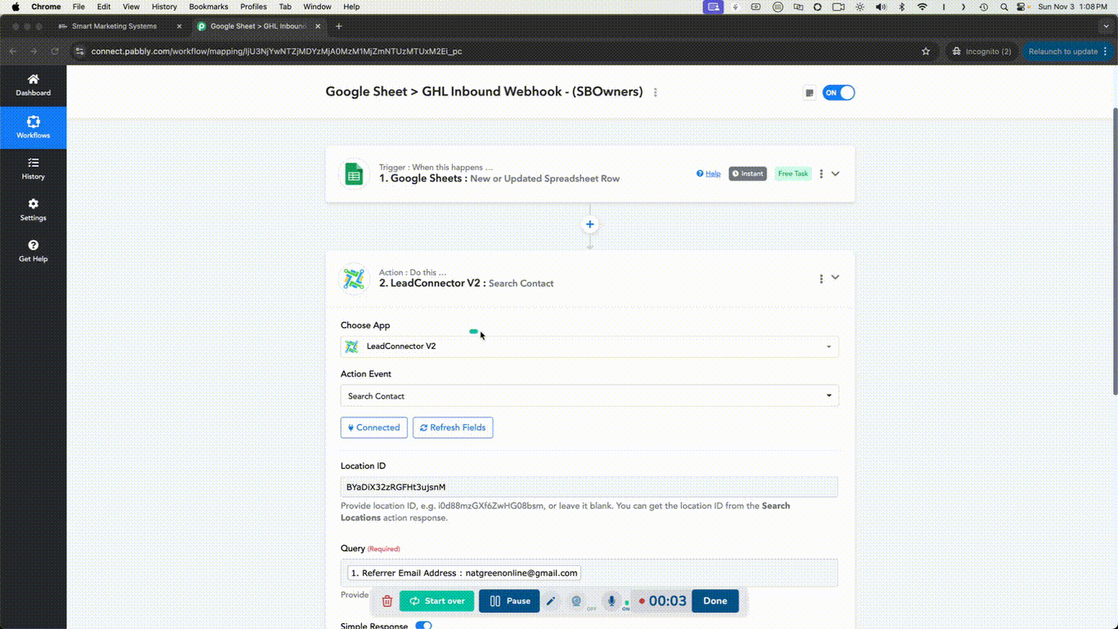Open the Bookmarks menu
This screenshot has height=629, width=1118.
click(208, 7)
